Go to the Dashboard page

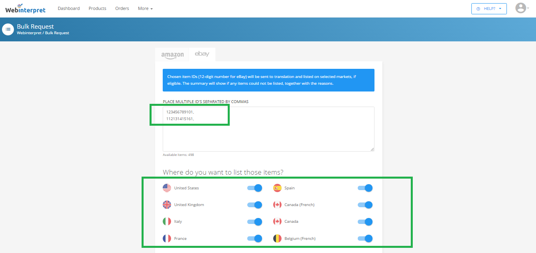pos(69,8)
